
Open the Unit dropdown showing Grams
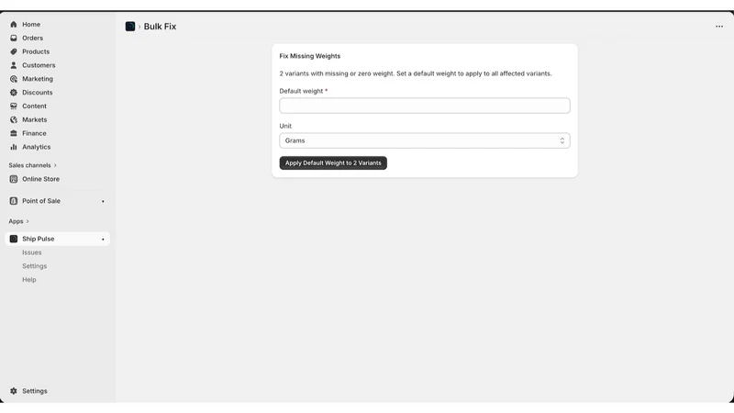pos(425,140)
